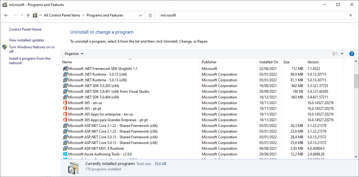Click icon of .NET SDK 5.0.404 (x64)

pyautogui.click(x=65, y=97)
